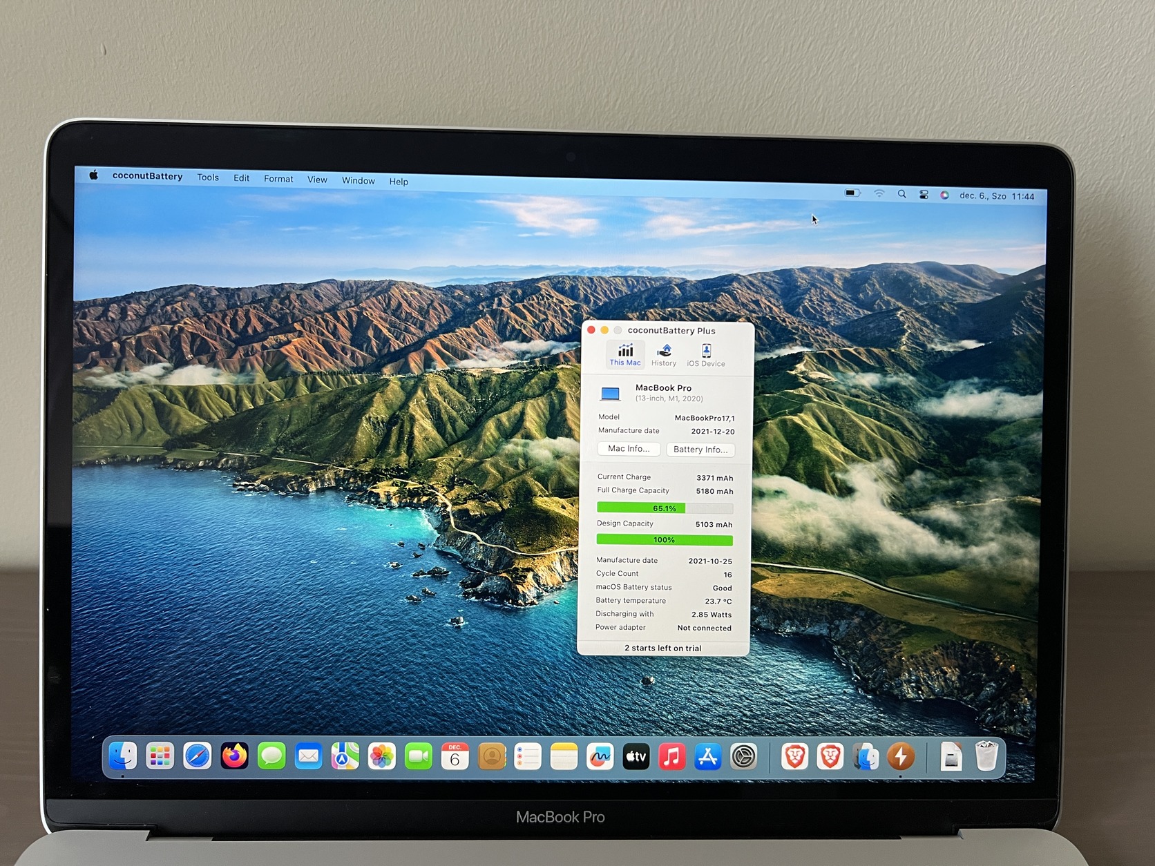1155x866 pixels.
Task: Switch to the History tab
Action: [664, 356]
